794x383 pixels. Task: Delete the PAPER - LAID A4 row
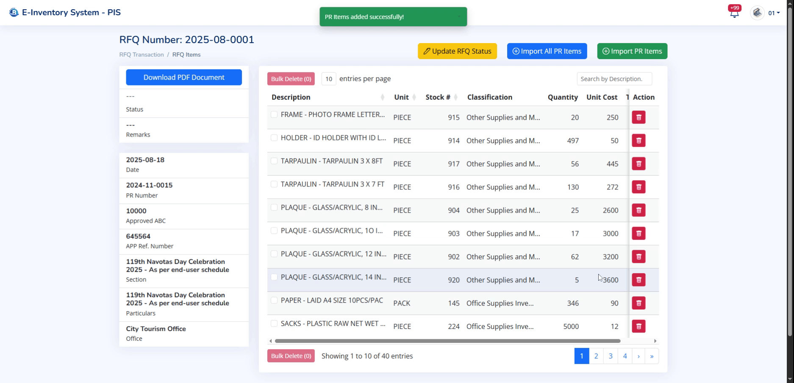tap(639, 303)
